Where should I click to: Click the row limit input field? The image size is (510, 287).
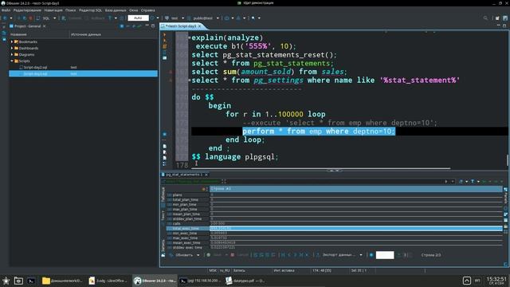[385, 255]
